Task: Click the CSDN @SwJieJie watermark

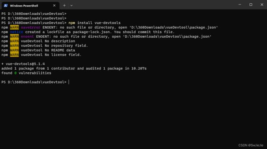Action: point(251,145)
